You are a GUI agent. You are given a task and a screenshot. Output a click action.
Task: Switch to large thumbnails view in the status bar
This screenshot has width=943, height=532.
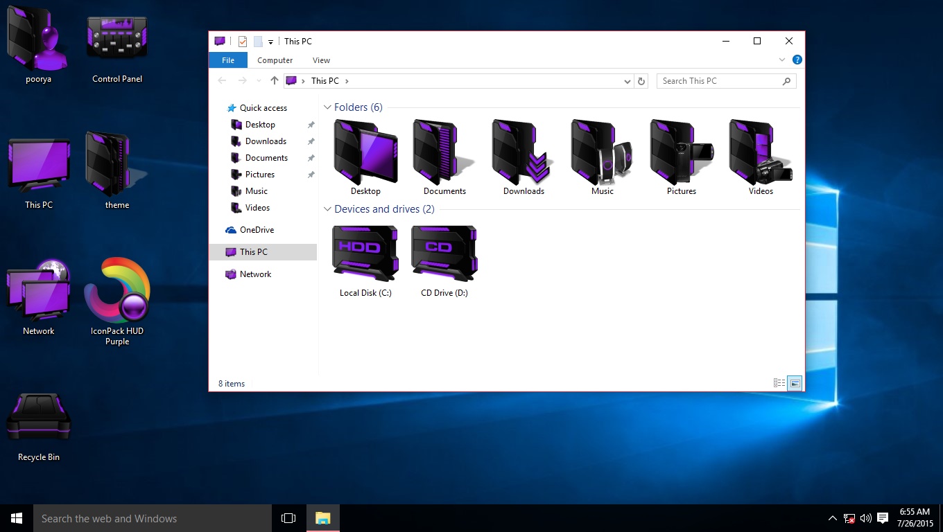click(795, 382)
